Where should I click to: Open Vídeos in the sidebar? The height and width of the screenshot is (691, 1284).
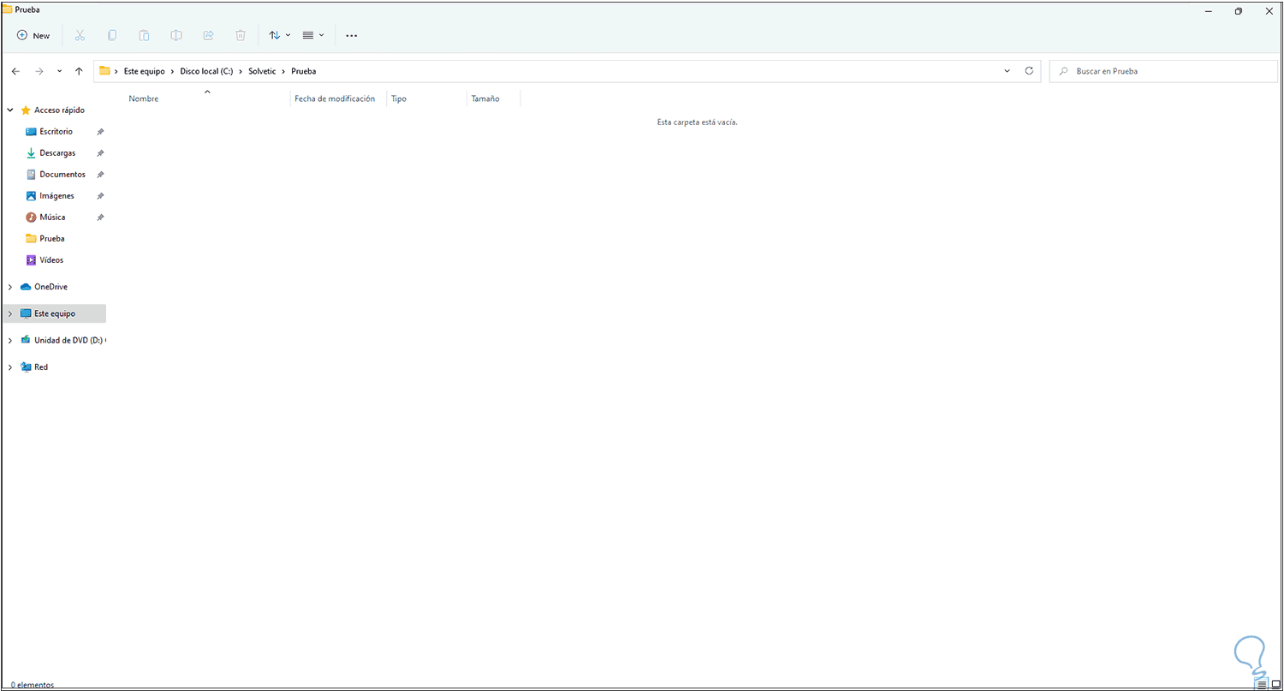[x=51, y=260]
